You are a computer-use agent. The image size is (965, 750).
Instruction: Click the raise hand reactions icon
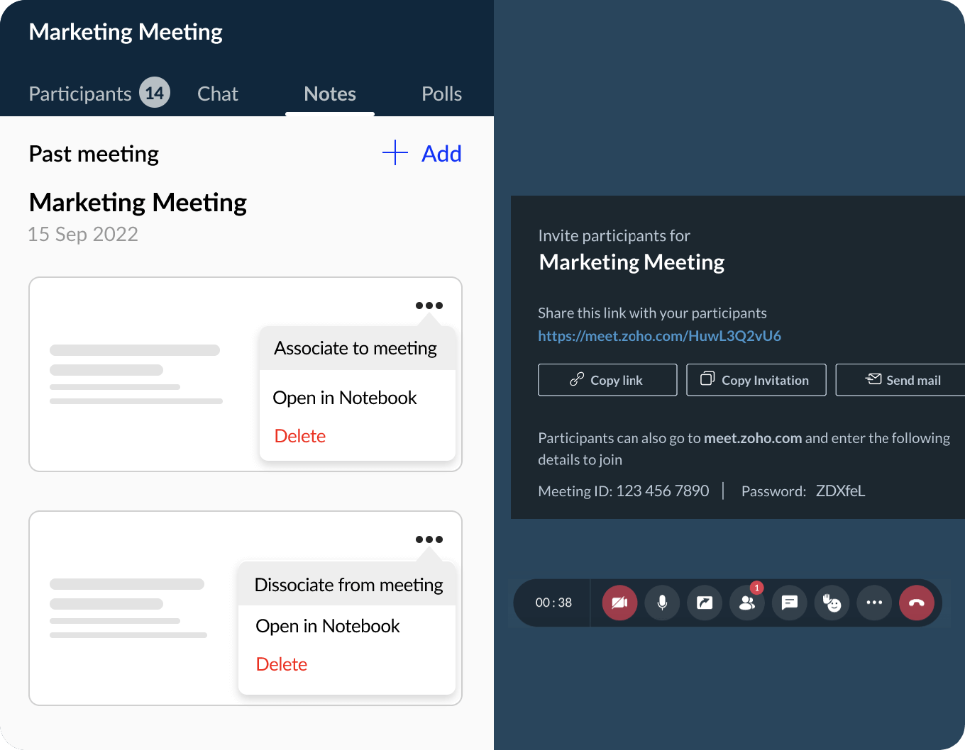(x=832, y=603)
